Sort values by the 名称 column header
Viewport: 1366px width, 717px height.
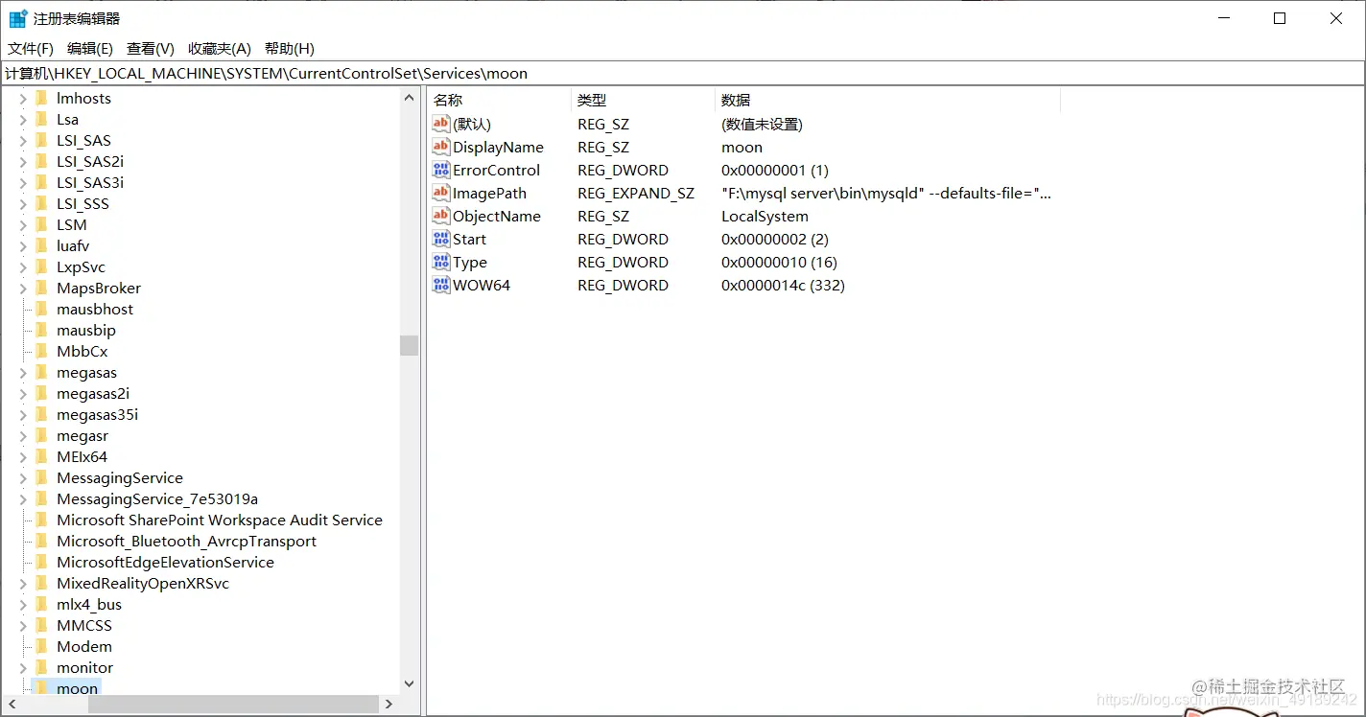[499, 100]
